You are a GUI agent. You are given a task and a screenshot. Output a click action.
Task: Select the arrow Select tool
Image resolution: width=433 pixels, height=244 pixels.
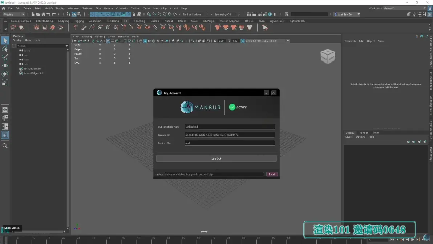[5, 41]
